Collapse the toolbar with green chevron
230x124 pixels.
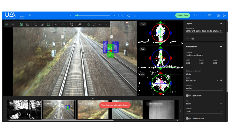pos(107,24)
